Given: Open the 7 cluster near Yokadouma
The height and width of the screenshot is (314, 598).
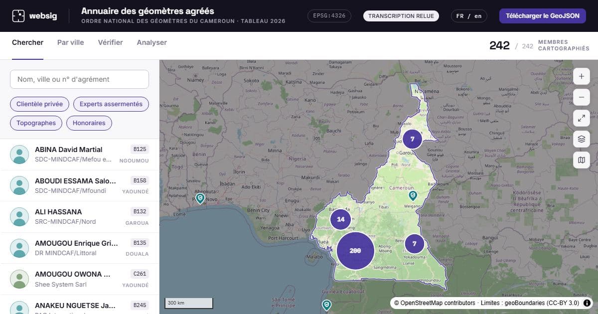Looking at the screenshot, I should (x=414, y=244).
